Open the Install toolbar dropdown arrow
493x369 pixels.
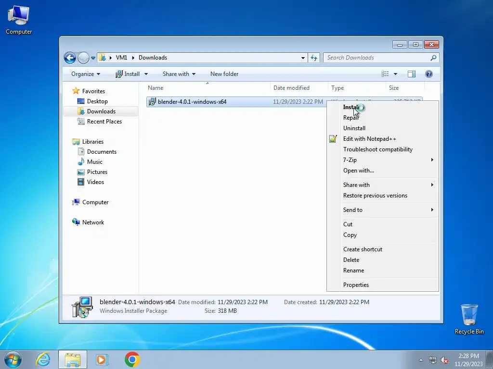click(x=146, y=74)
